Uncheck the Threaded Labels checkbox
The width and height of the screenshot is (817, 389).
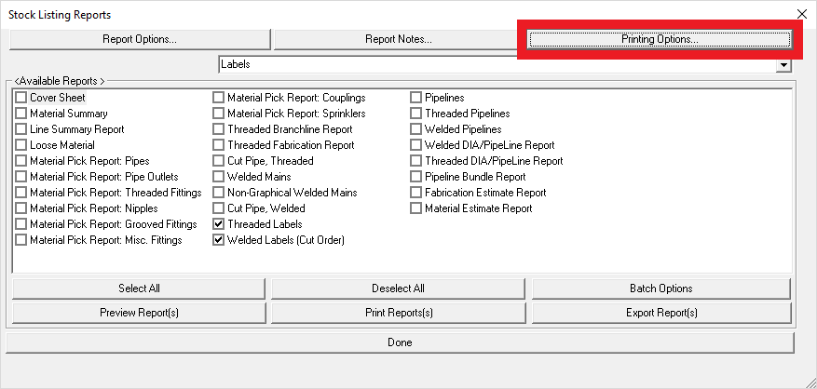pyautogui.click(x=218, y=224)
